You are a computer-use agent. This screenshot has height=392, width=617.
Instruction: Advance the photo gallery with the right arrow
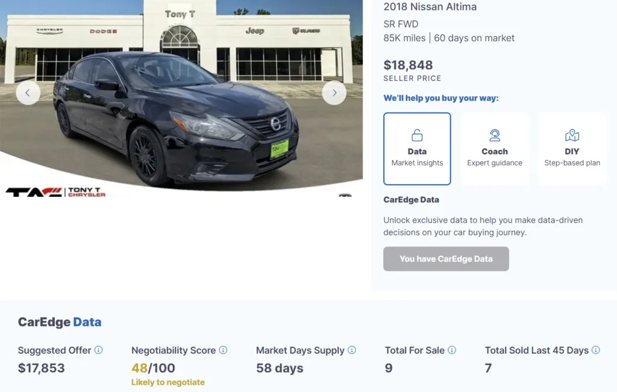(334, 93)
